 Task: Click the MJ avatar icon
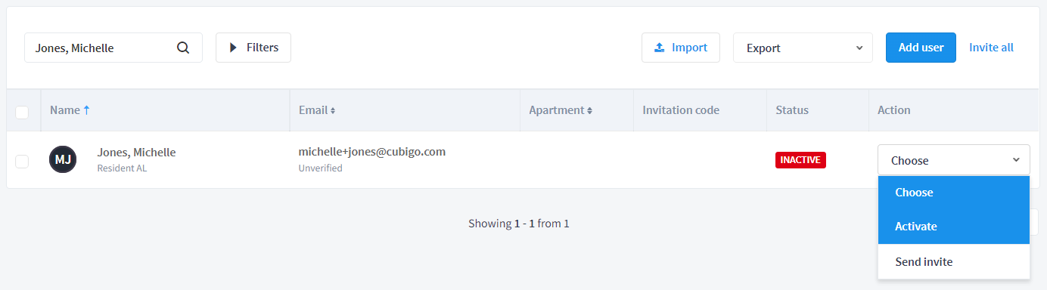click(63, 160)
